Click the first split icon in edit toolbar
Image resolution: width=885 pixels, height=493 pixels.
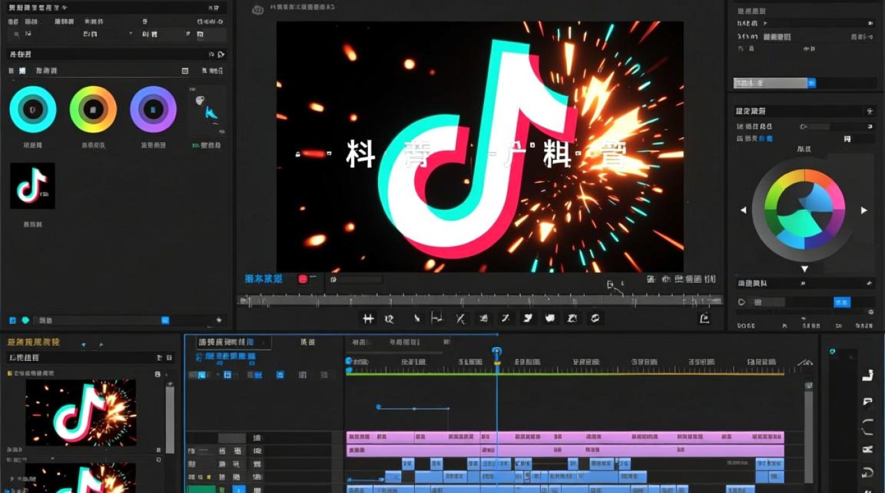(x=369, y=319)
